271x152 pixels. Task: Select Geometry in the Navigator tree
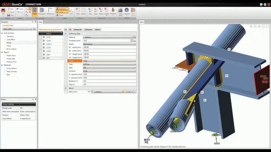10,36
